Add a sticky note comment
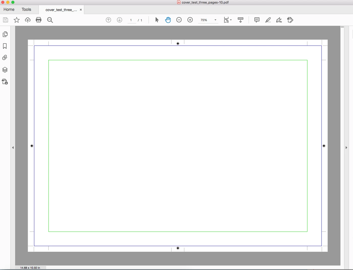353x270 pixels. coord(257,20)
